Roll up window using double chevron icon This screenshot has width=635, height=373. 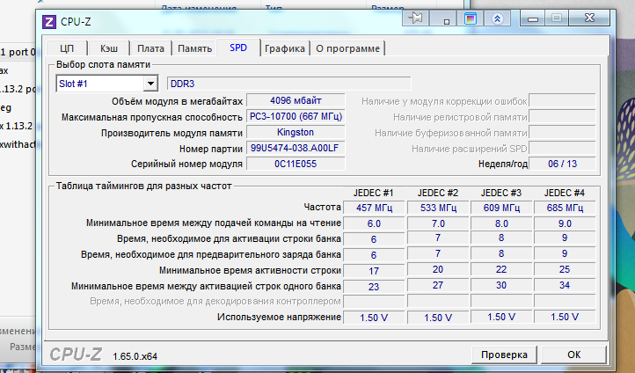[497, 18]
